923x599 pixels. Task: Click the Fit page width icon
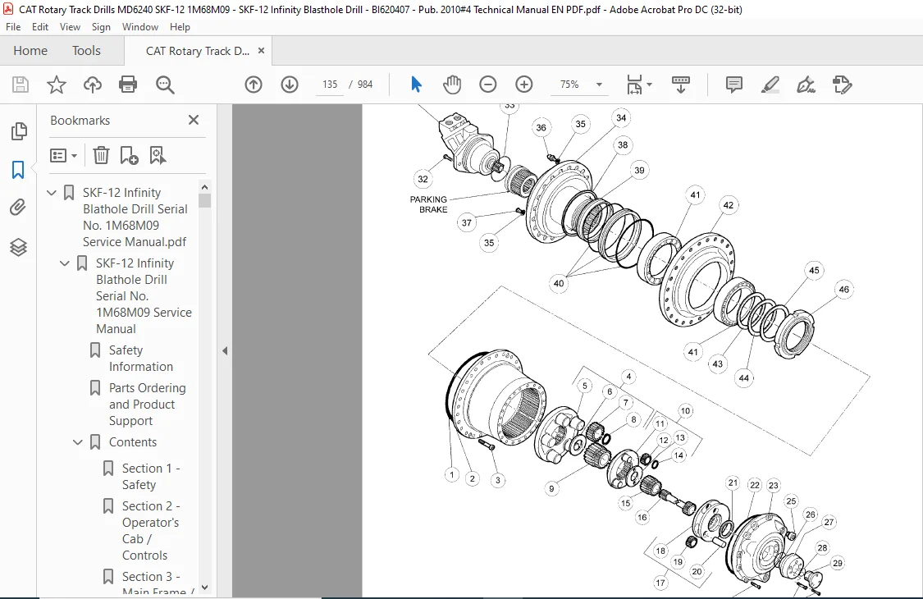click(x=634, y=85)
